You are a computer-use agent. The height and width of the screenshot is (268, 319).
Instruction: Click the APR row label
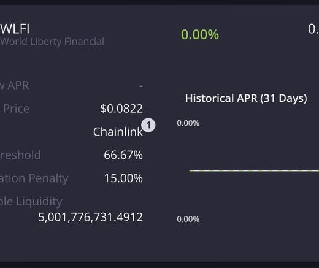tap(15, 85)
